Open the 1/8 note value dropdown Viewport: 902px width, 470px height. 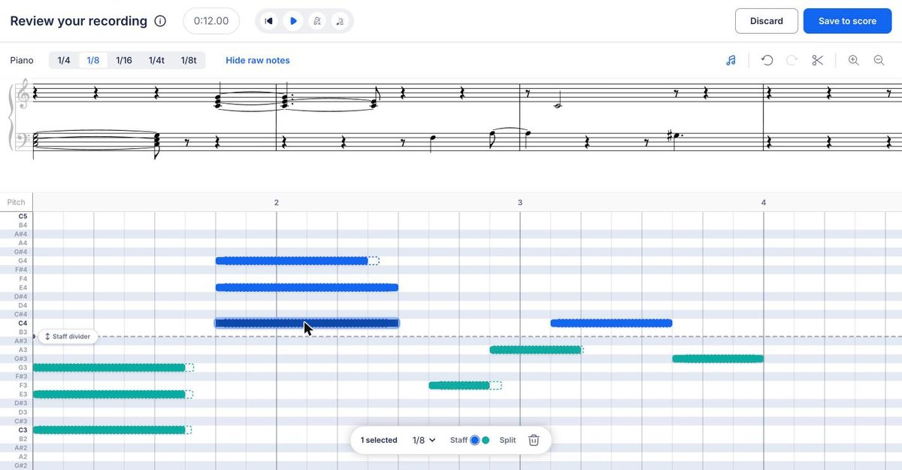click(x=424, y=440)
